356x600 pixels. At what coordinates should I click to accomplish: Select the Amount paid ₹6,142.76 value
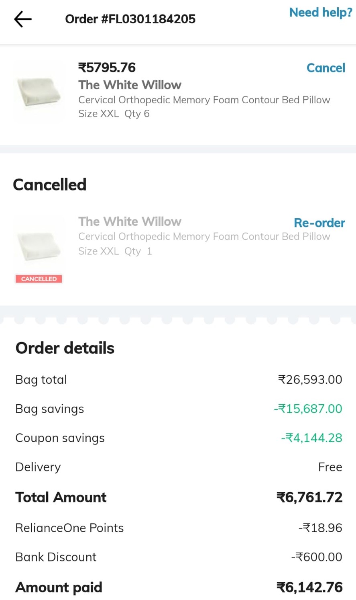tap(309, 588)
